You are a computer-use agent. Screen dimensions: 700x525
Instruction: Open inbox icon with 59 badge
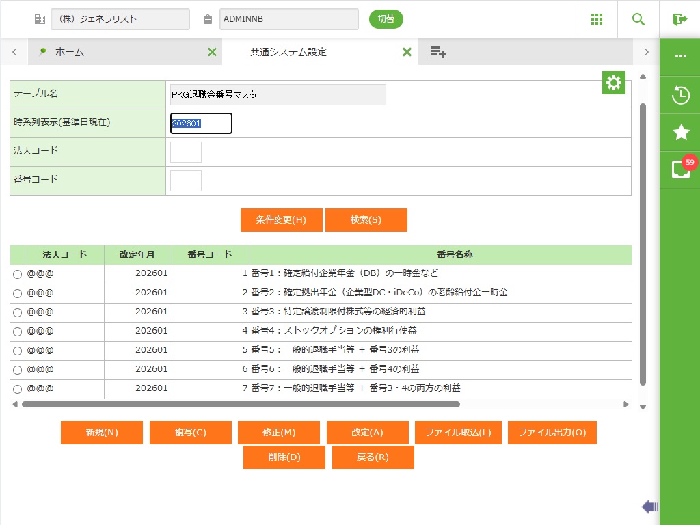pos(680,170)
